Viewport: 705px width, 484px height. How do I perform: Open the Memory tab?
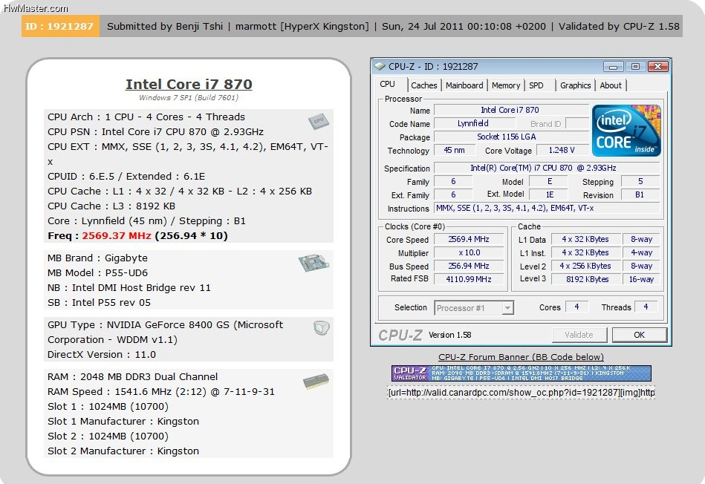[505, 85]
